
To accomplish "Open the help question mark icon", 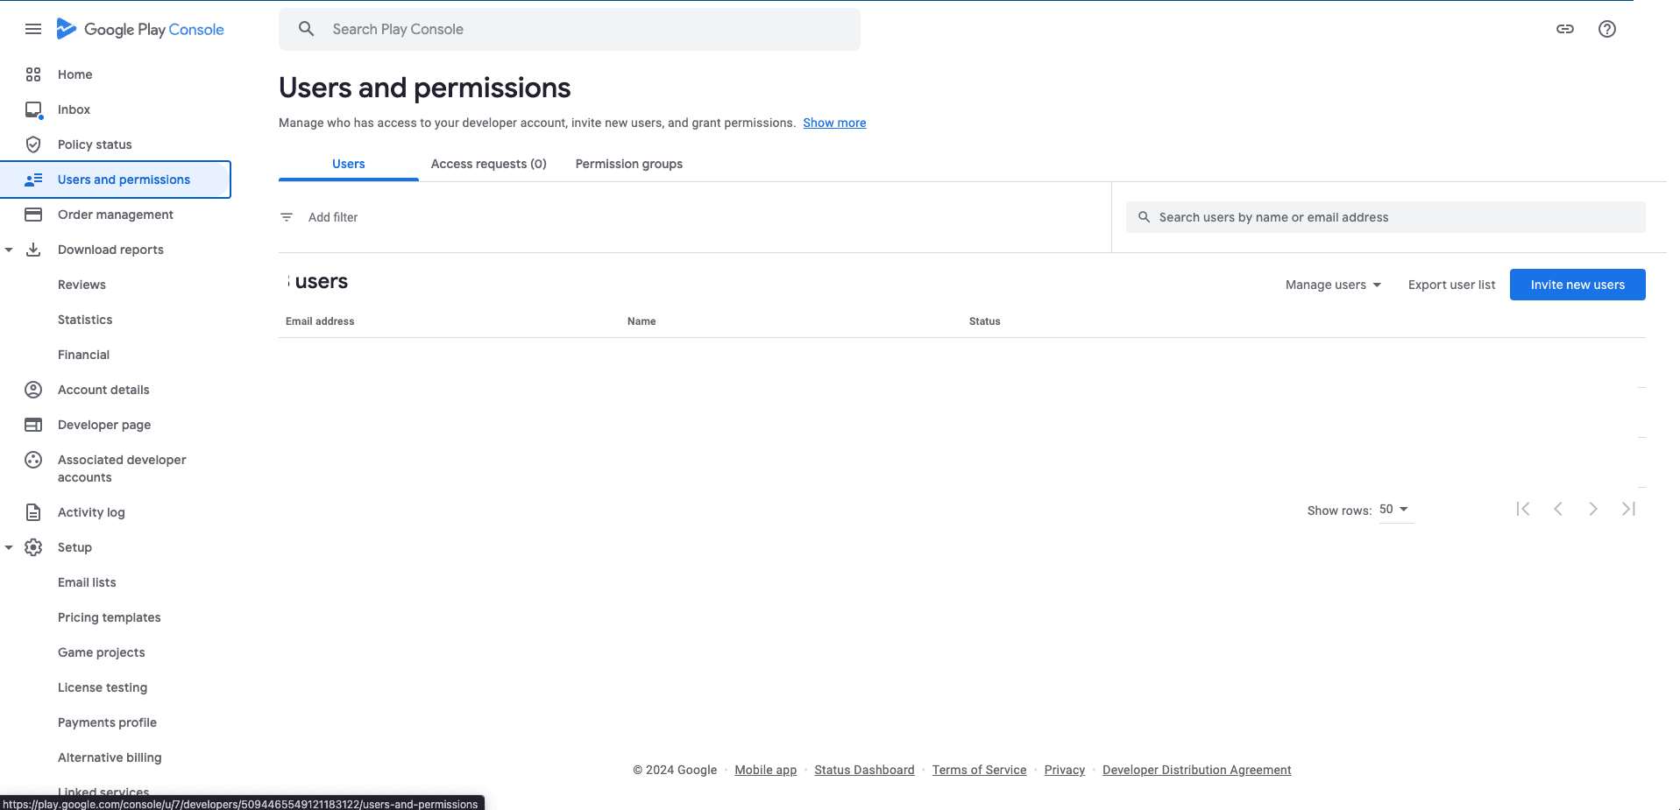I will click(1606, 29).
